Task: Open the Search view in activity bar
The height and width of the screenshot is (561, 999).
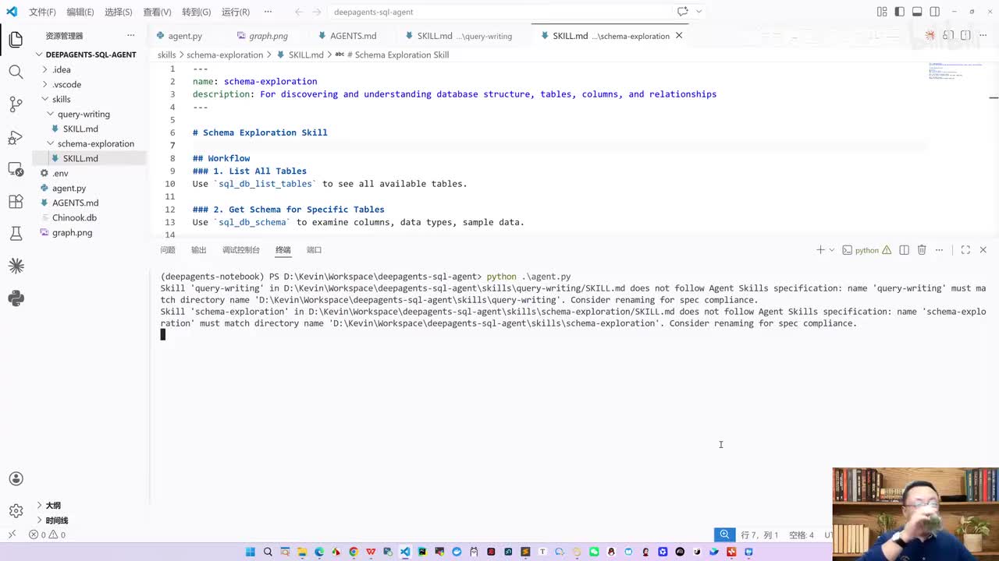Action: tap(16, 72)
